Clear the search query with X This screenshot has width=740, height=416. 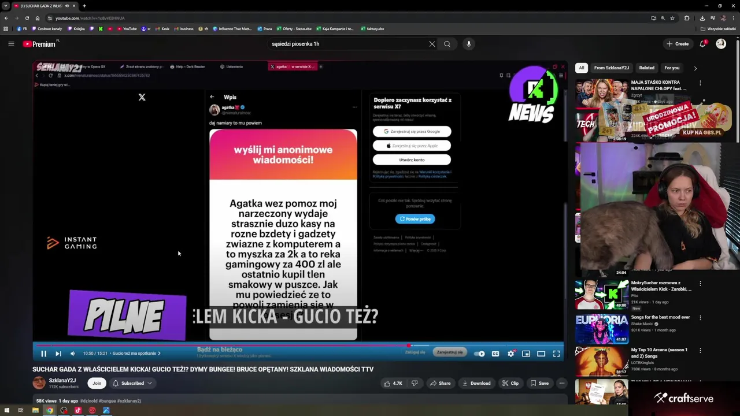pos(432,44)
